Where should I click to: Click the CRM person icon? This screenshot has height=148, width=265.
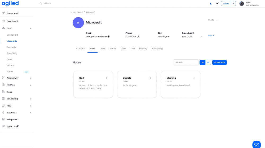pyautogui.click(x=3, y=28)
